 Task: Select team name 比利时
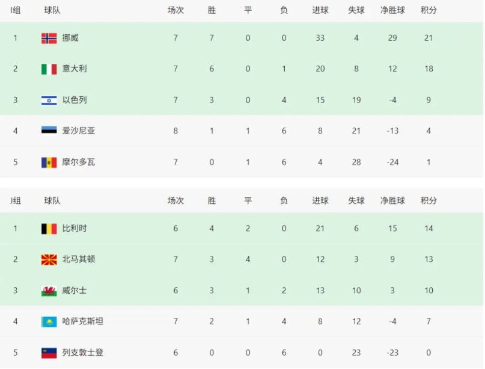[x=75, y=229]
